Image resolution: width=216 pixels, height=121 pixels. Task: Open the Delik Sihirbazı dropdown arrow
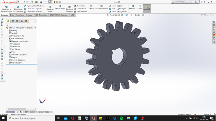60,12
